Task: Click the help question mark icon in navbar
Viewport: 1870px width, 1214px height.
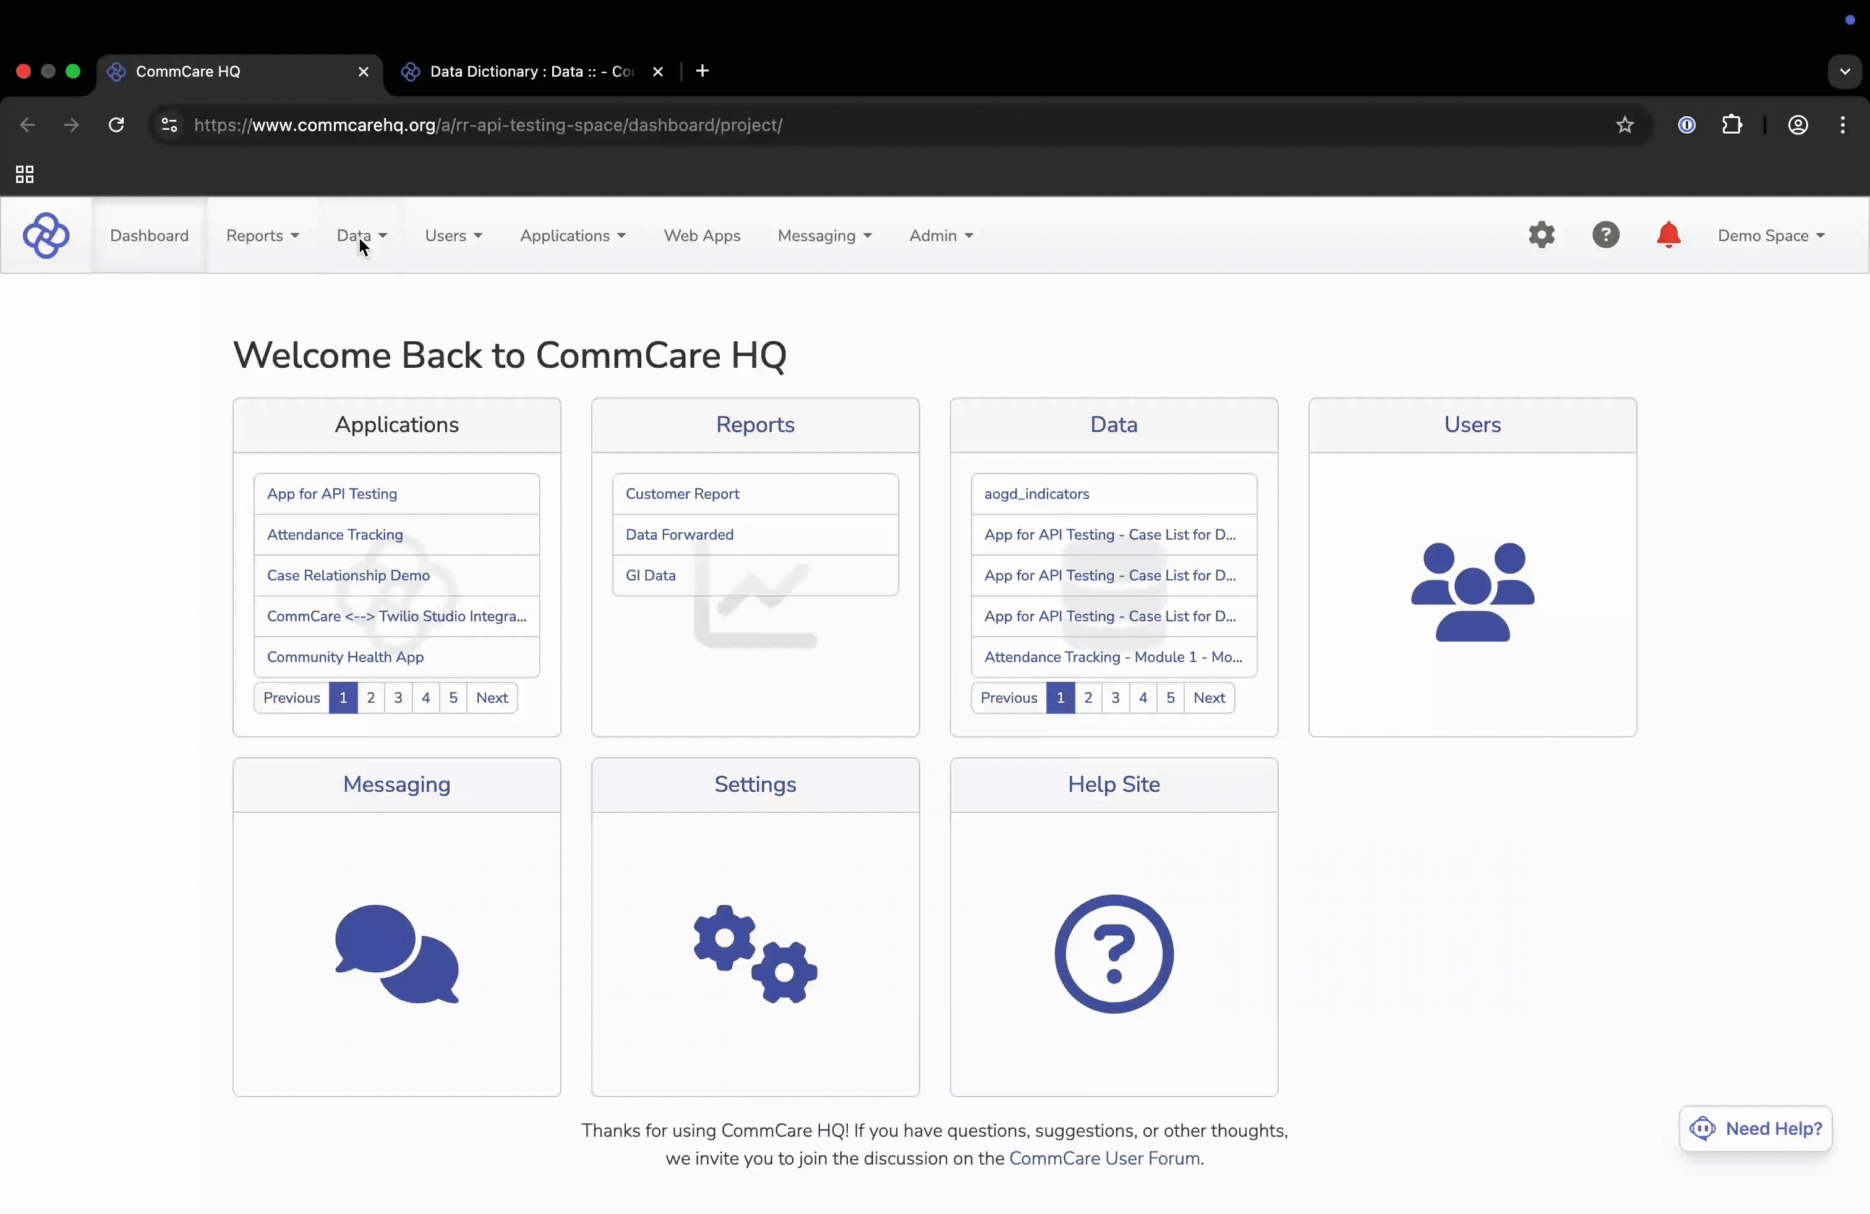Action: (x=1605, y=235)
